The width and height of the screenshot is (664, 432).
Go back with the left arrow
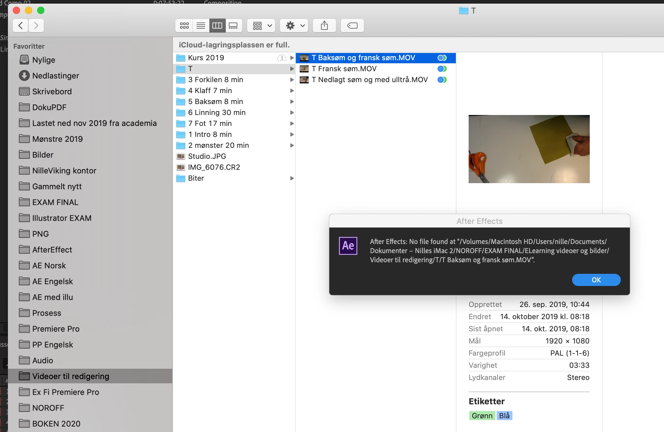pyautogui.click(x=21, y=26)
